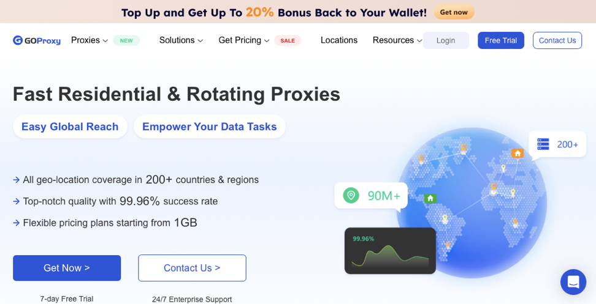Start a Free Trial from header
Screen dimensions: 596x304
[x=501, y=40]
